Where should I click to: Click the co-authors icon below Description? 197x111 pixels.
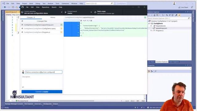pyautogui.click(x=23, y=87)
